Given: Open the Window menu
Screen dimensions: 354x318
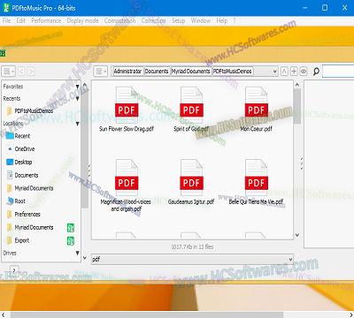Looking at the screenshot, I should tap(201, 21).
